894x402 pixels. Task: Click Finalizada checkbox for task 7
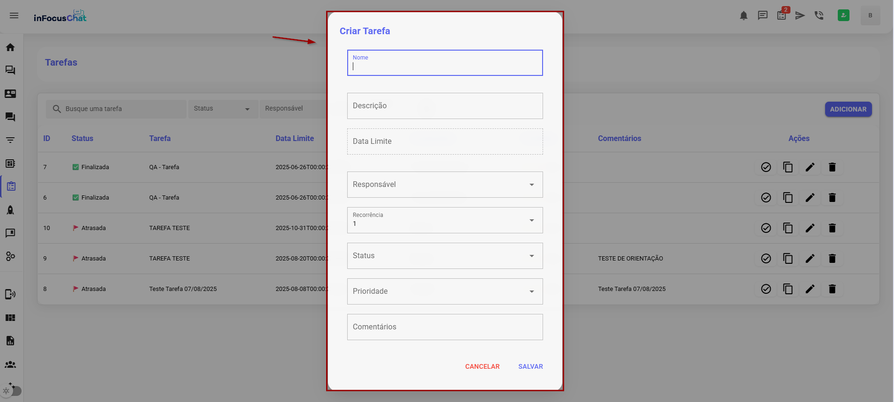click(75, 167)
